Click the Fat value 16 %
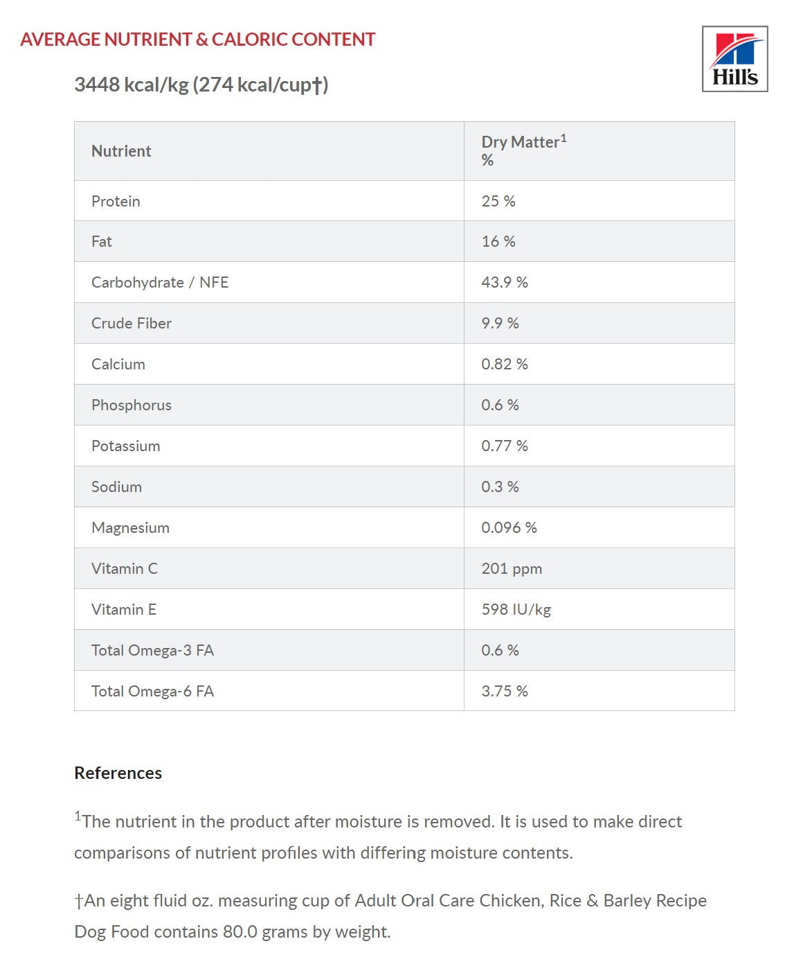 click(x=498, y=241)
